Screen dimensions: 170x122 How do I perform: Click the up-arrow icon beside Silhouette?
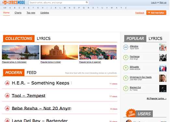(x=126, y=68)
